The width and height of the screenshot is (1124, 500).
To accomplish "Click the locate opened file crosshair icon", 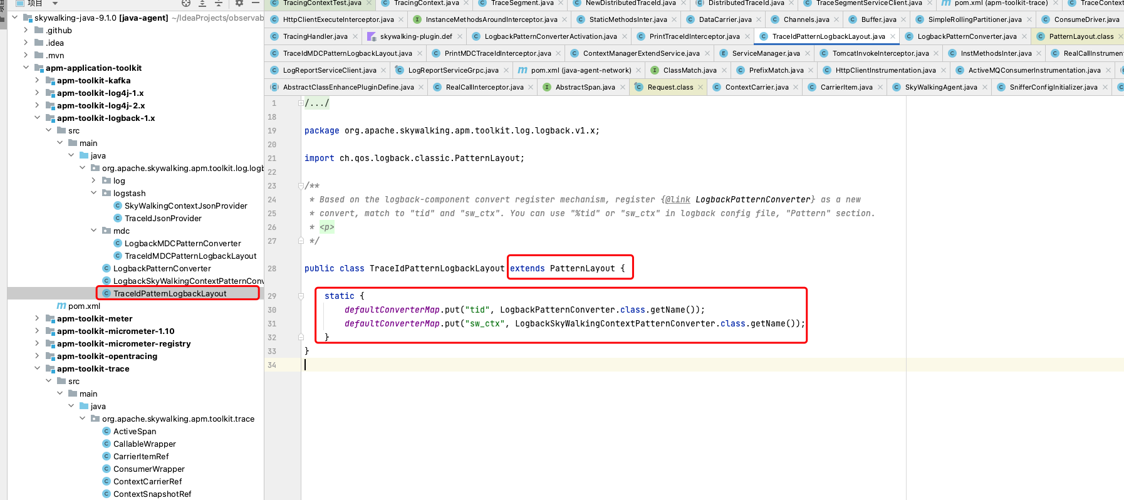I will [186, 3].
